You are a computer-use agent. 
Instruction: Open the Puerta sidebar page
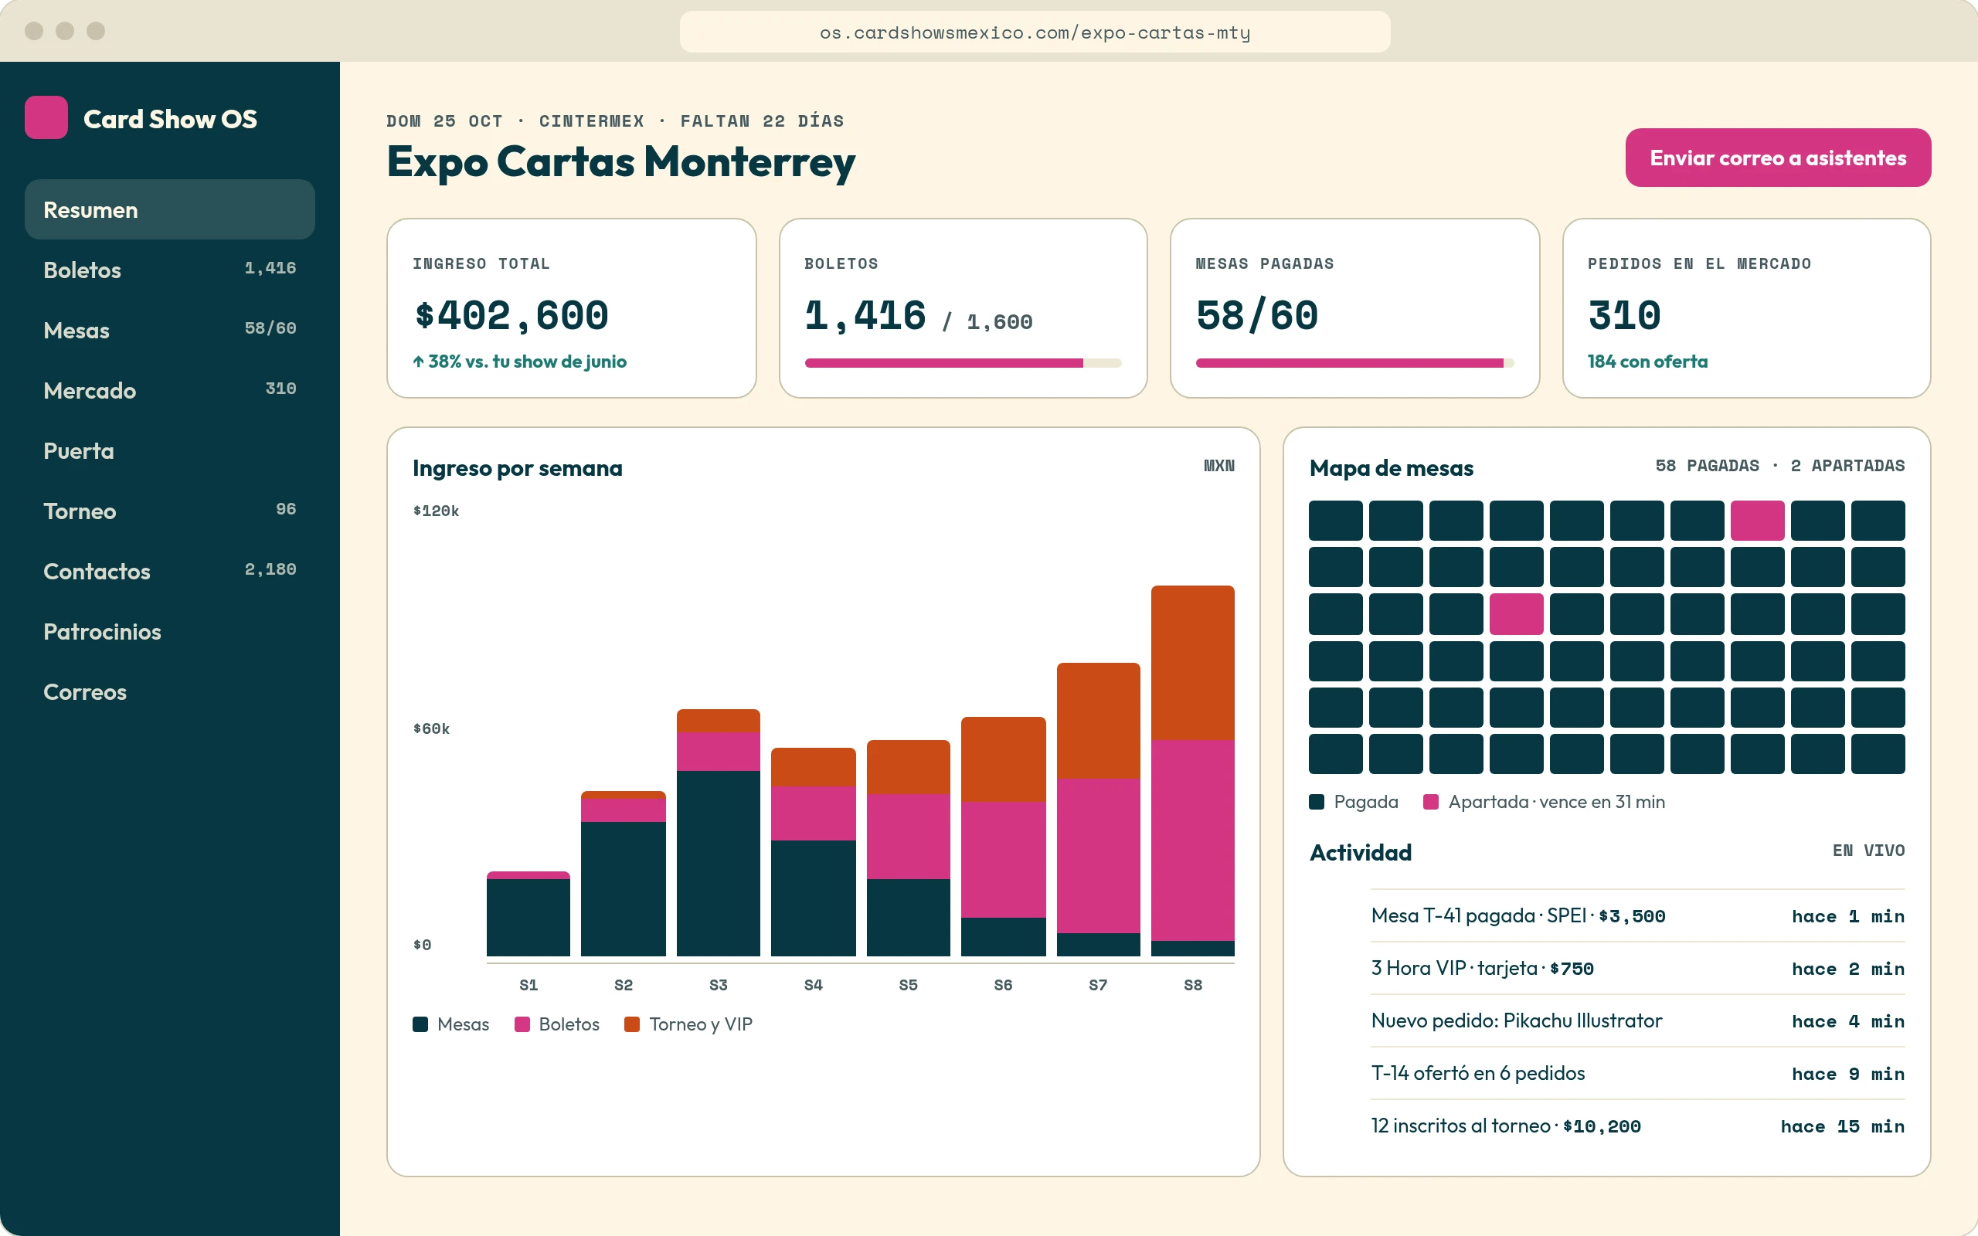tap(169, 450)
